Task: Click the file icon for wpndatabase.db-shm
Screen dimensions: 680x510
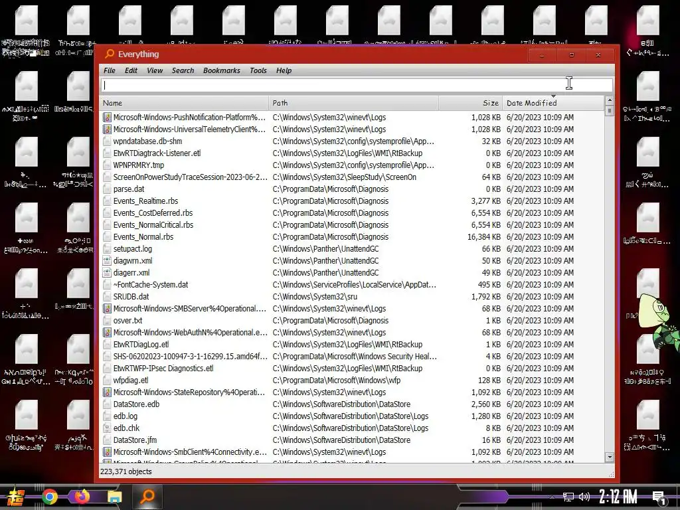Action: [x=107, y=141]
